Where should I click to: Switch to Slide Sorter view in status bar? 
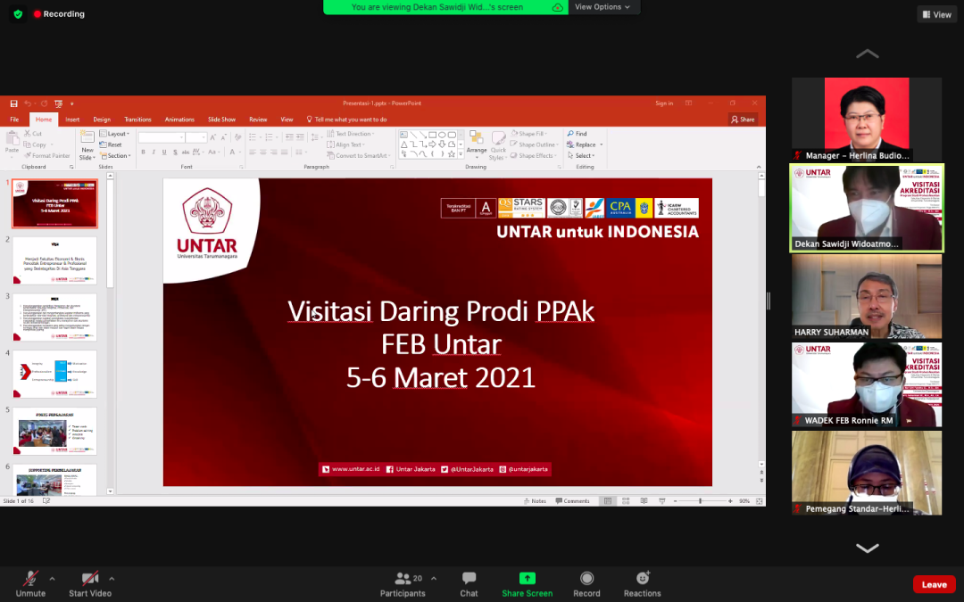click(x=626, y=501)
